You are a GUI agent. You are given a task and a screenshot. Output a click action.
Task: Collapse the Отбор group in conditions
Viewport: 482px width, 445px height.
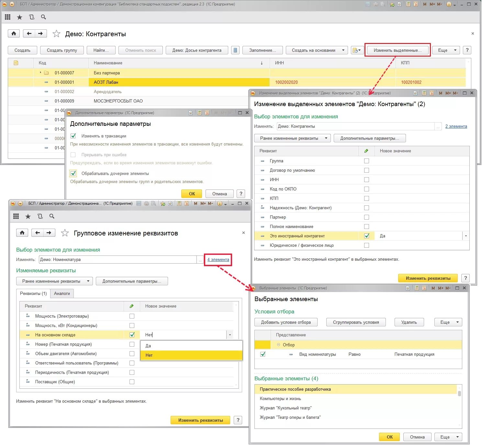278,345
